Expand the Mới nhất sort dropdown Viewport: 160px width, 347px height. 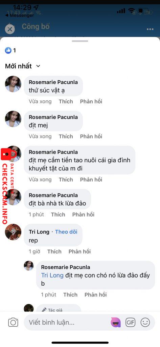(23, 66)
